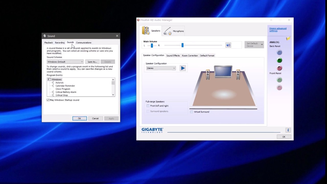
Task: Open connector settings via yellow folder icon
Action: pyautogui.click(x=288, y=38)
